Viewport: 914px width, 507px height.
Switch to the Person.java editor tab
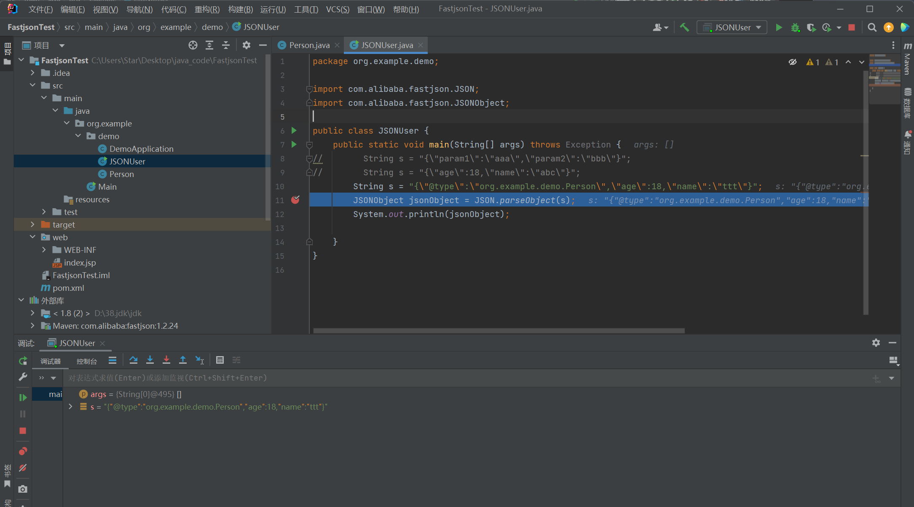[309, 45]
